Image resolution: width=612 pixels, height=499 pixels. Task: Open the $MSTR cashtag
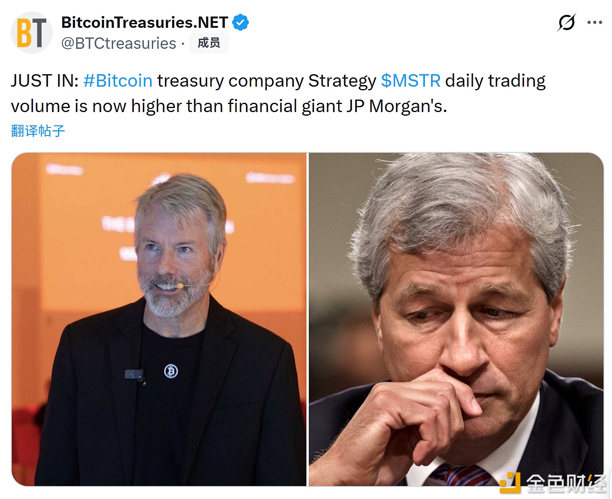coord(410,81)
